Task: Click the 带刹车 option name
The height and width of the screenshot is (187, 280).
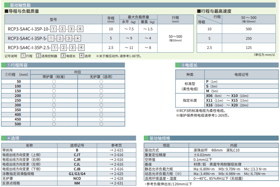Action: 8,150
